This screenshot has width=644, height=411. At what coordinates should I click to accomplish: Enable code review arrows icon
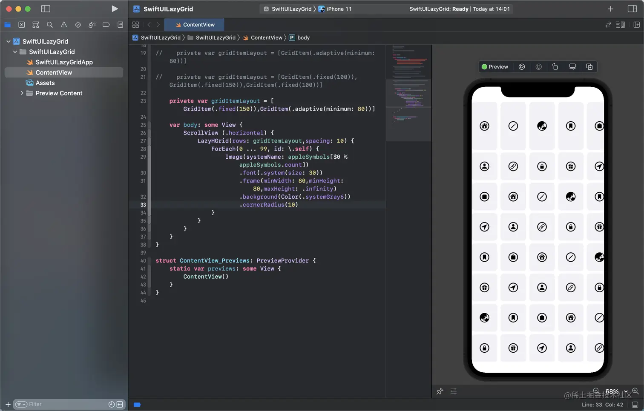(x=608, y=25)
